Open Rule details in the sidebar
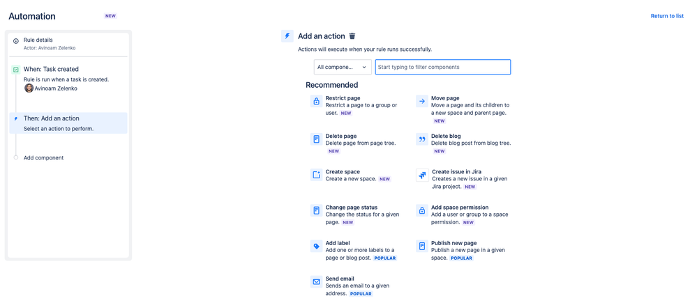This screenshot has height=305, width=697. tap(68, 43)
